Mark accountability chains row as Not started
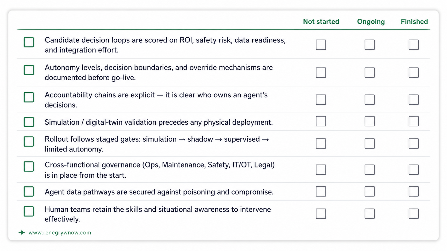 pos(321,100)
